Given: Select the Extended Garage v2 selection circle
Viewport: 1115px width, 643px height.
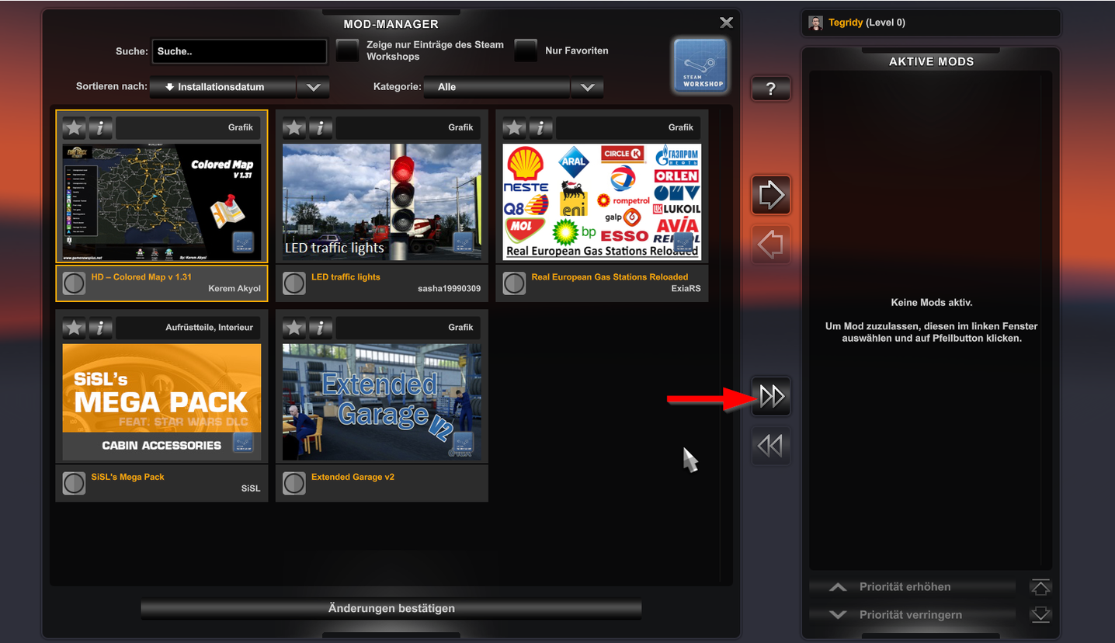Looking at the screenshot, I should click(294, 482).
